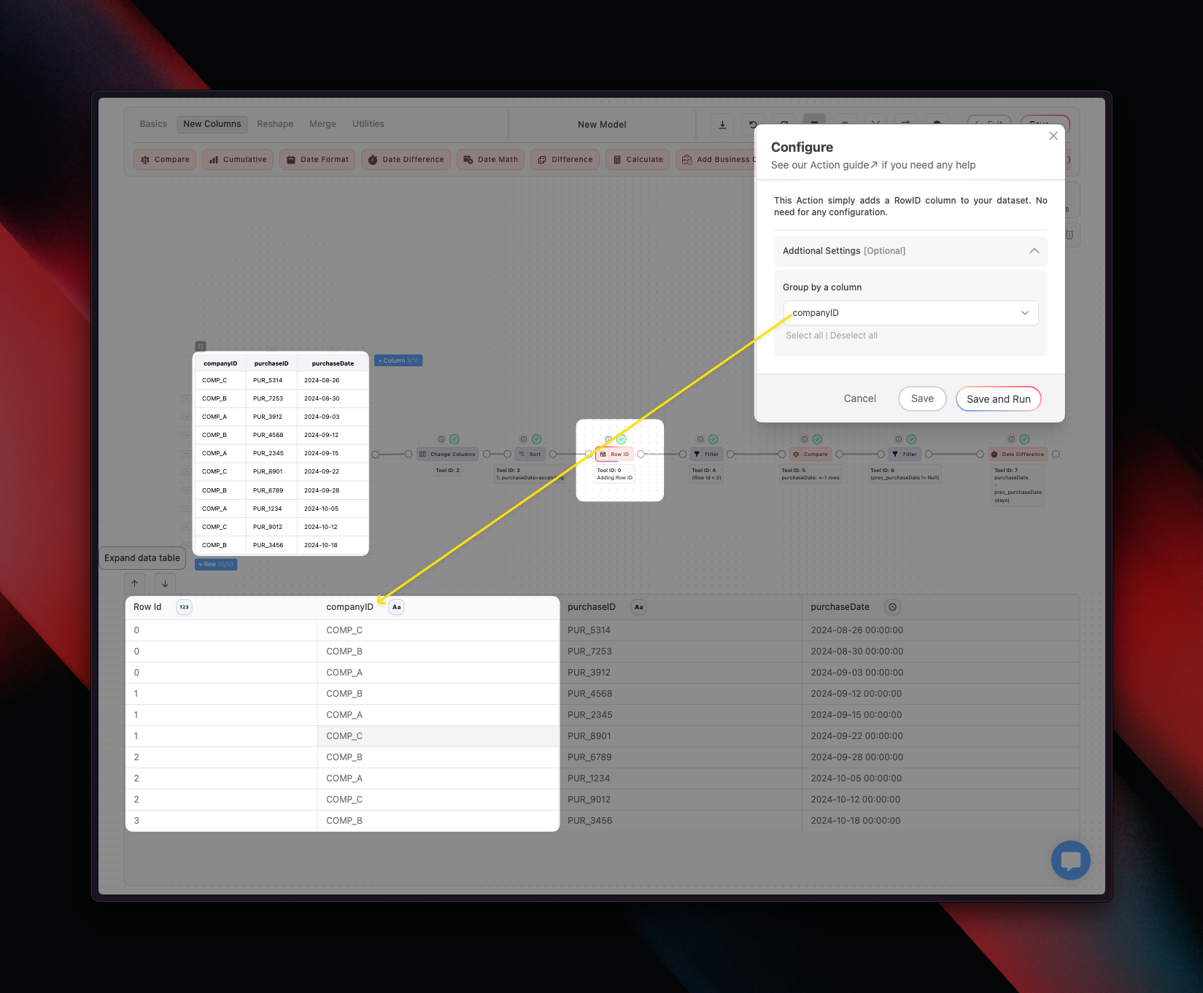Open the chat bubble widget
Viewport: 1203px width, 993px height.
click(1070, 860)
